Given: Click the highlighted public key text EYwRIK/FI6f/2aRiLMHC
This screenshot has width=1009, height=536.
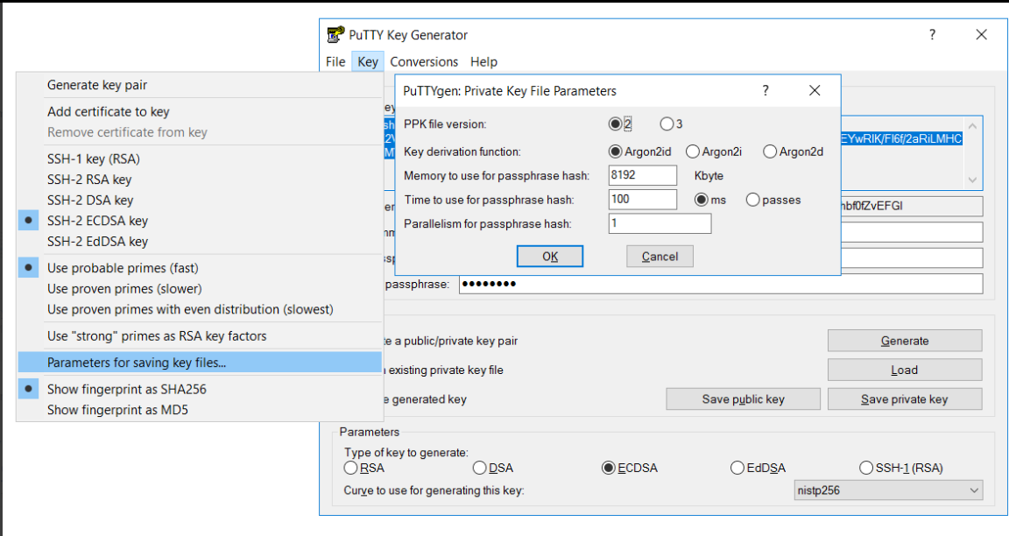Looking at the screenshot, I should click(901, 138).
